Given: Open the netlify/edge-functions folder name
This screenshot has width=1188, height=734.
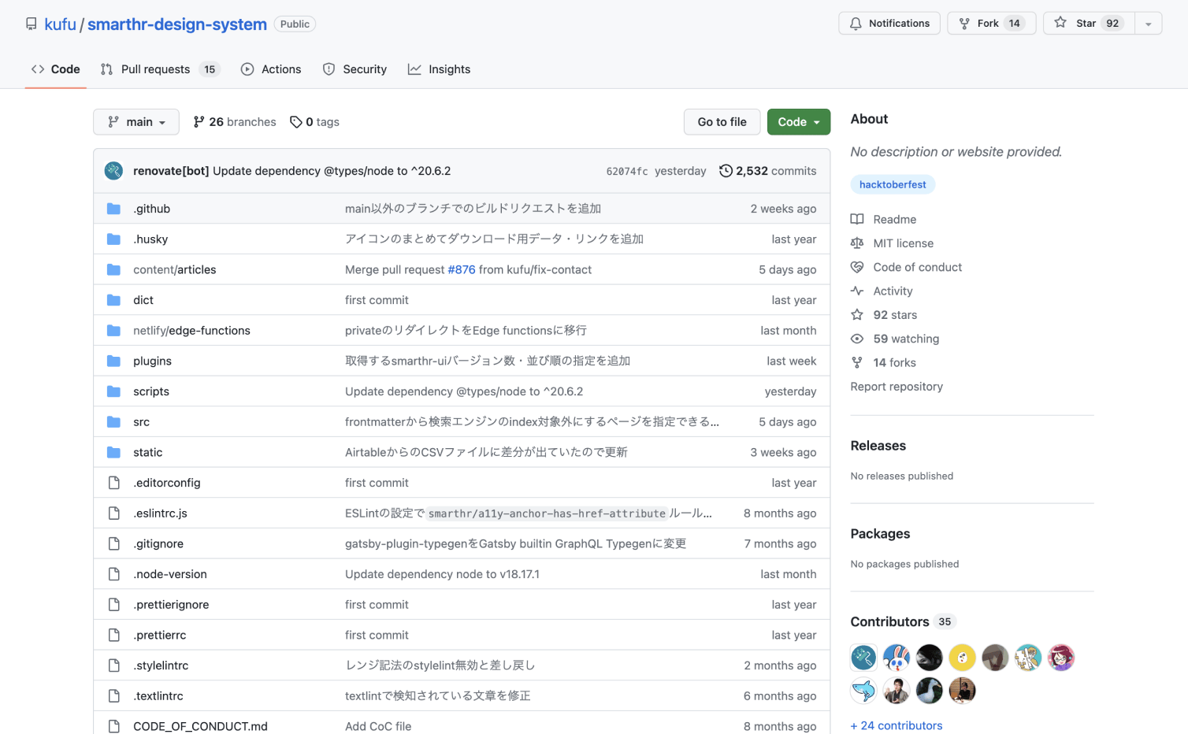Looking at the screenshot, I should [191, 331].
